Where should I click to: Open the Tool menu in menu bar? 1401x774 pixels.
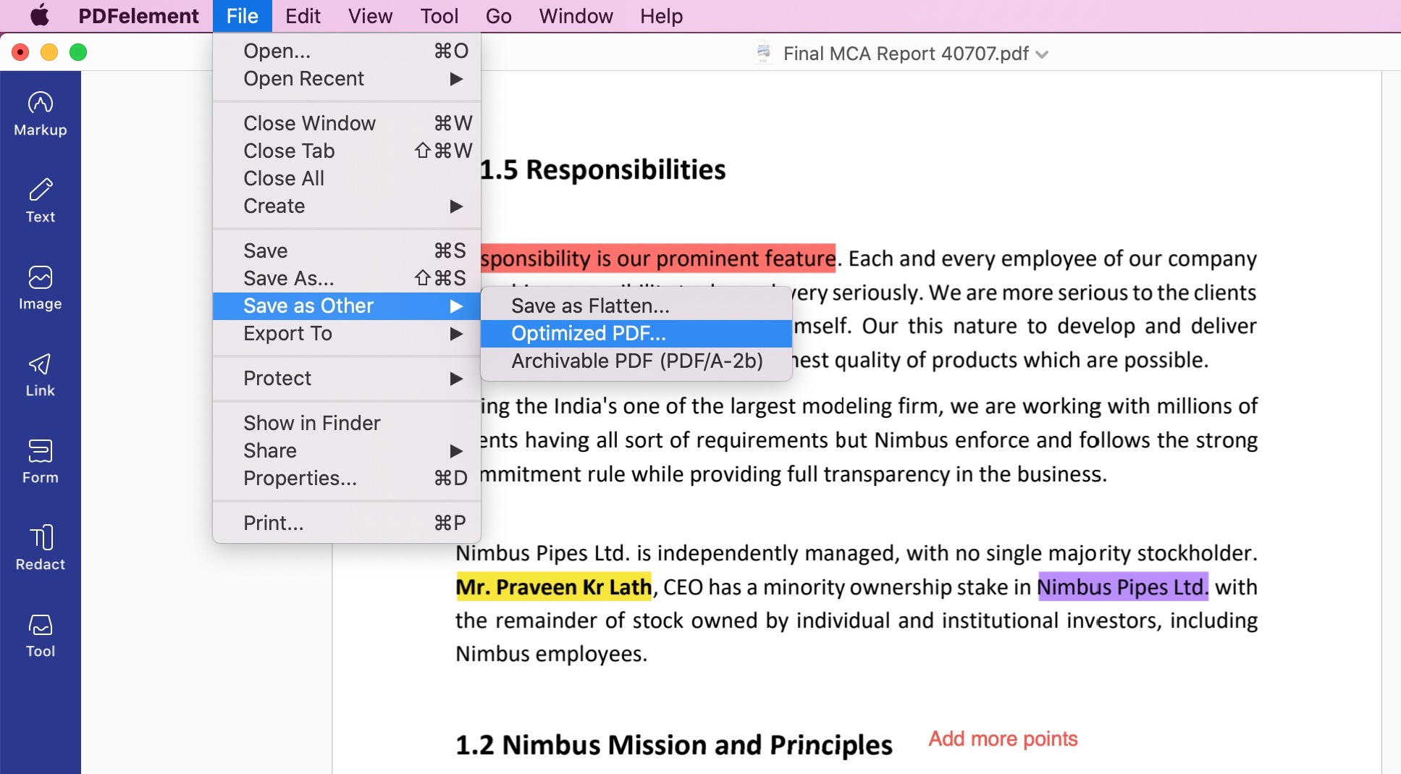point(439,16)
